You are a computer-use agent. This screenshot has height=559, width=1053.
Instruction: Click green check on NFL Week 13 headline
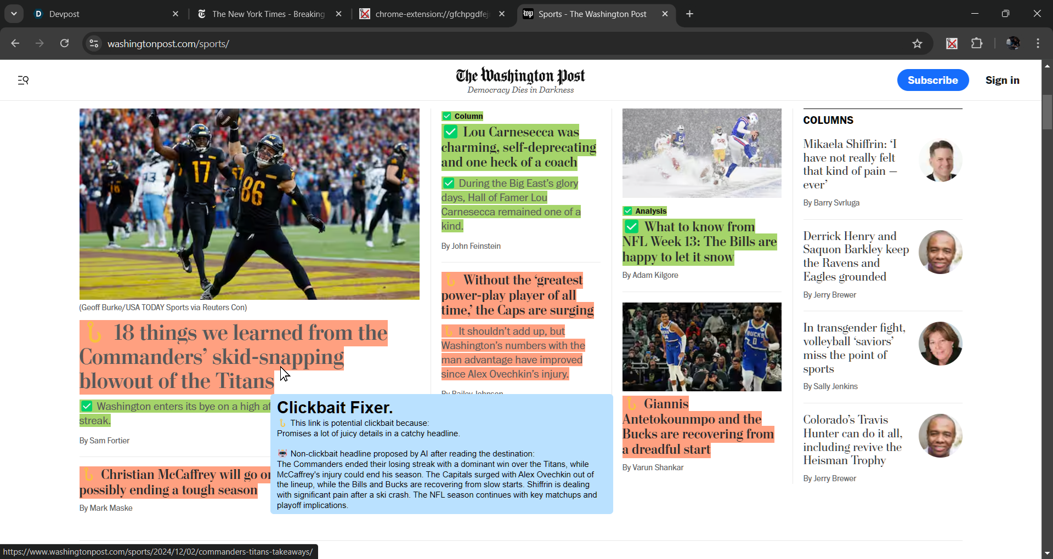pyautogui.click(x=631, y=226)
